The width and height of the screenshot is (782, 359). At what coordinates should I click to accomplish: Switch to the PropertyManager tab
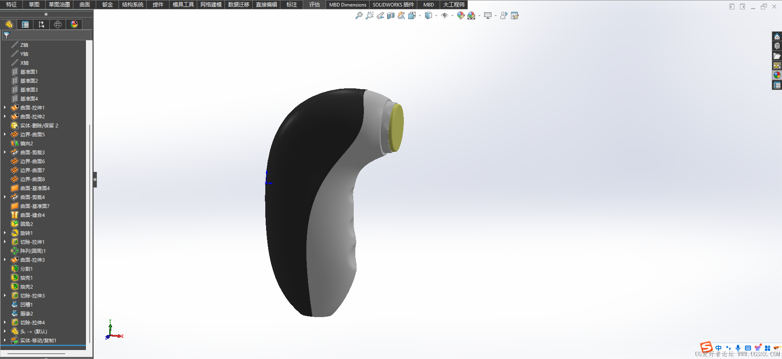(25, 24)
